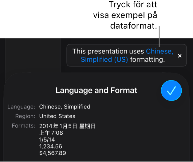Click the word dataformat. in the callout
Viewport: 193px width, 162px height.
click(134, 26)
